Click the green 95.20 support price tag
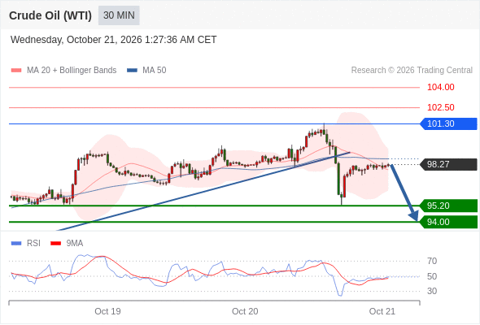 click(449, 206)
